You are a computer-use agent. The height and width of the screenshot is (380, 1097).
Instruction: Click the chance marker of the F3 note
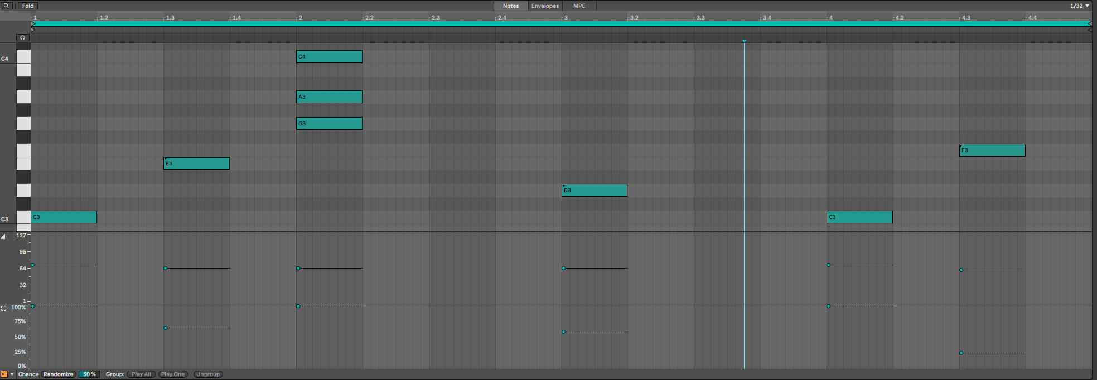(x=961, y=353)
